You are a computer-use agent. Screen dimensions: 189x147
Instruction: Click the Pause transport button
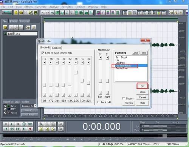click(x=18, y=124)
